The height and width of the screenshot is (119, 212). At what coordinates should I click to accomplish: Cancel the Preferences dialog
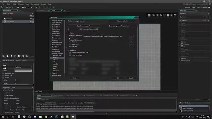131,78
